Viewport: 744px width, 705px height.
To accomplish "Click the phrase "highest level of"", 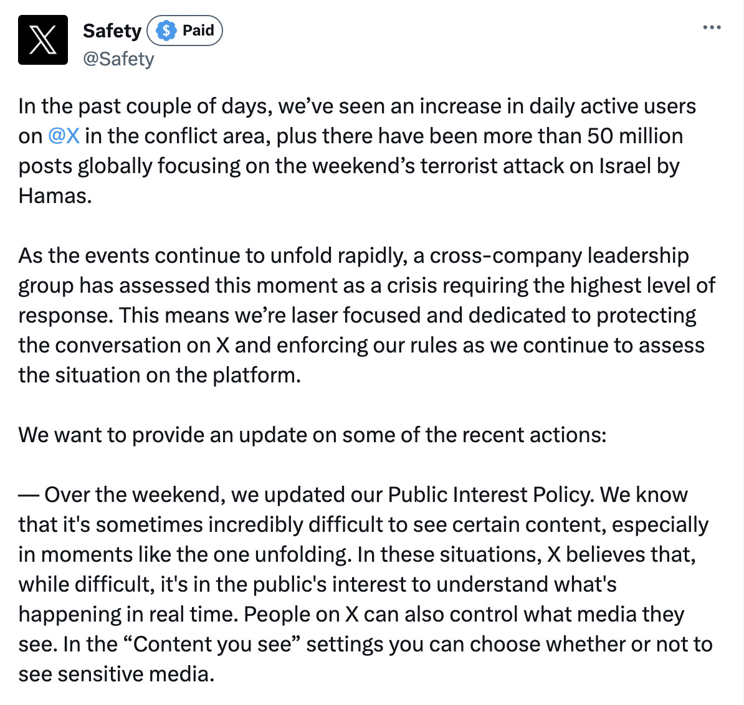I will pyautogui.click(x=642, y=286).
